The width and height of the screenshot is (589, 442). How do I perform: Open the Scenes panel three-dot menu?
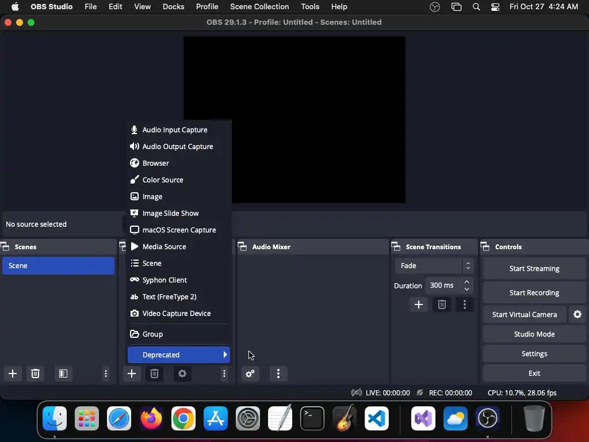[106, 374]
